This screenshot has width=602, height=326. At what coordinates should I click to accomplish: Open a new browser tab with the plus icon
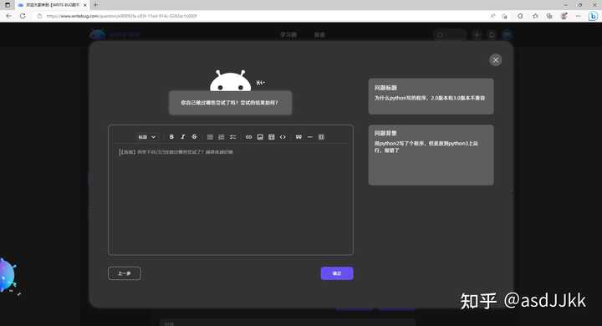tap(95, 5)
